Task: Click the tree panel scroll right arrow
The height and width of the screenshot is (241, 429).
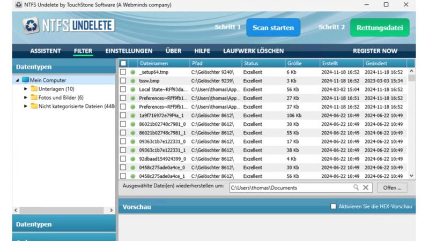Action: pos(112,210)
